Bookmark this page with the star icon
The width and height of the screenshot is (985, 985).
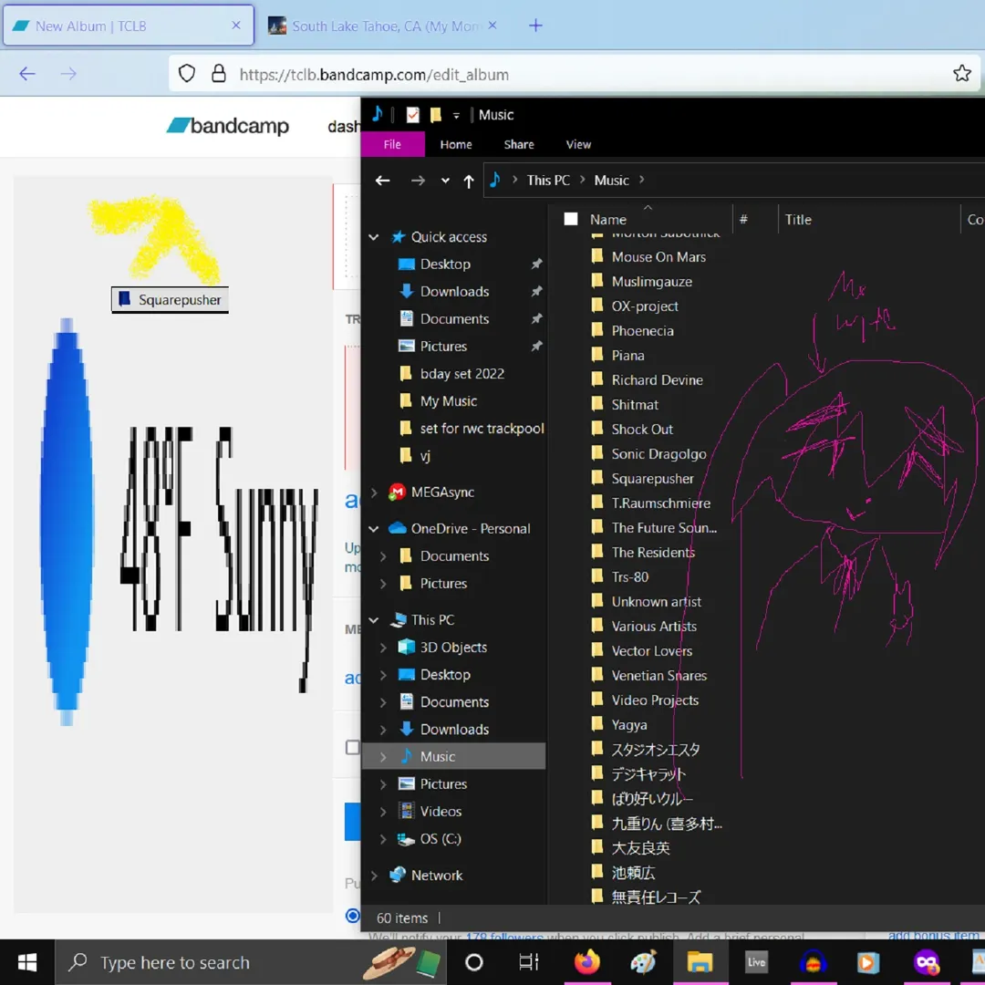point(961,74)
